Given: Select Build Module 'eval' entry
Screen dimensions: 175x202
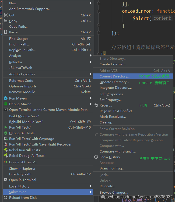Looking at the screenshot, I should coord(48,116).
